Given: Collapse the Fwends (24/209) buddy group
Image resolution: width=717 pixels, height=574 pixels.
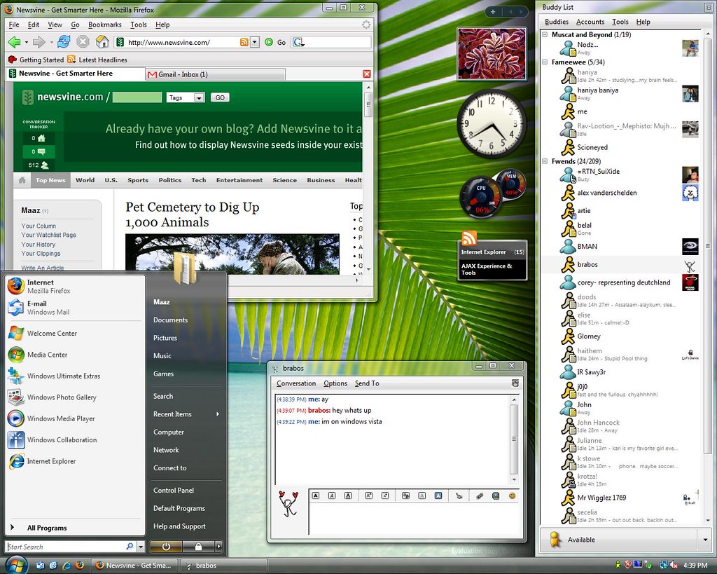Looking at the screenshot, I should 545,160.
